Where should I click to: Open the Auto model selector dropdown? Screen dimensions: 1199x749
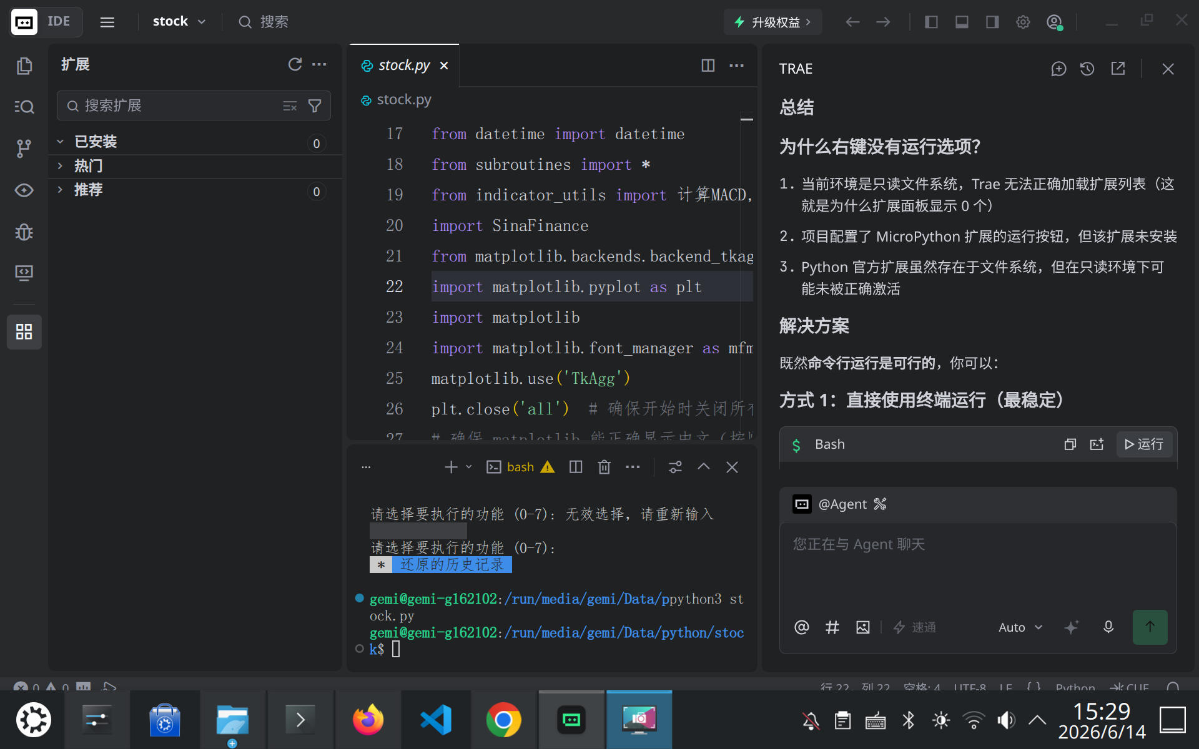1020,627
